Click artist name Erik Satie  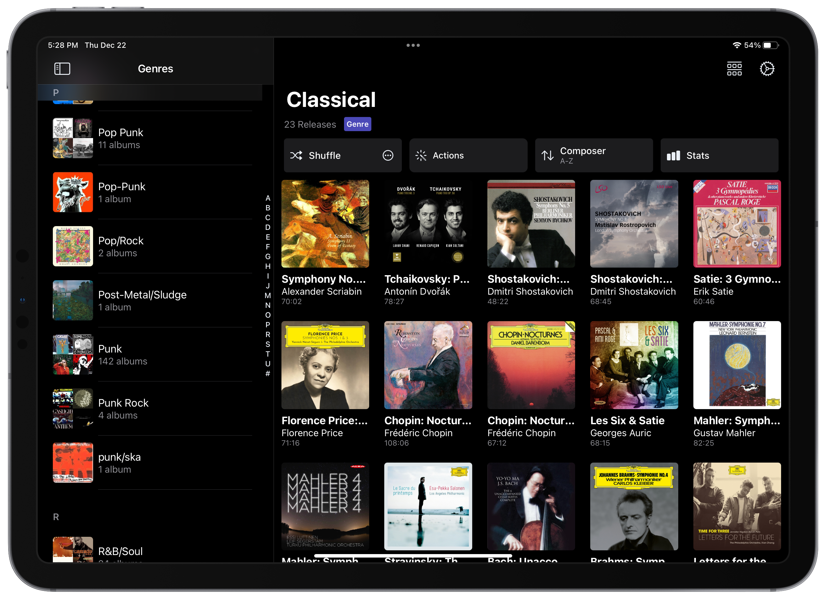[x=713, y=292]
